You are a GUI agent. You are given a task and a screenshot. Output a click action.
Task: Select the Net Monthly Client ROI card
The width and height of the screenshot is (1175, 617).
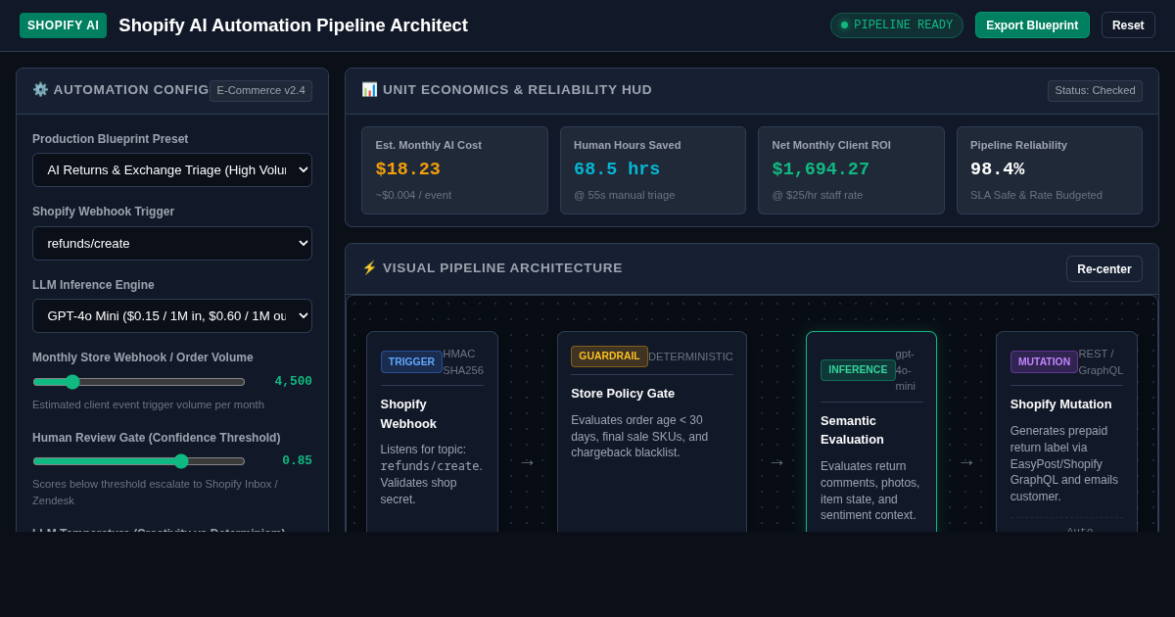point(851,170)
